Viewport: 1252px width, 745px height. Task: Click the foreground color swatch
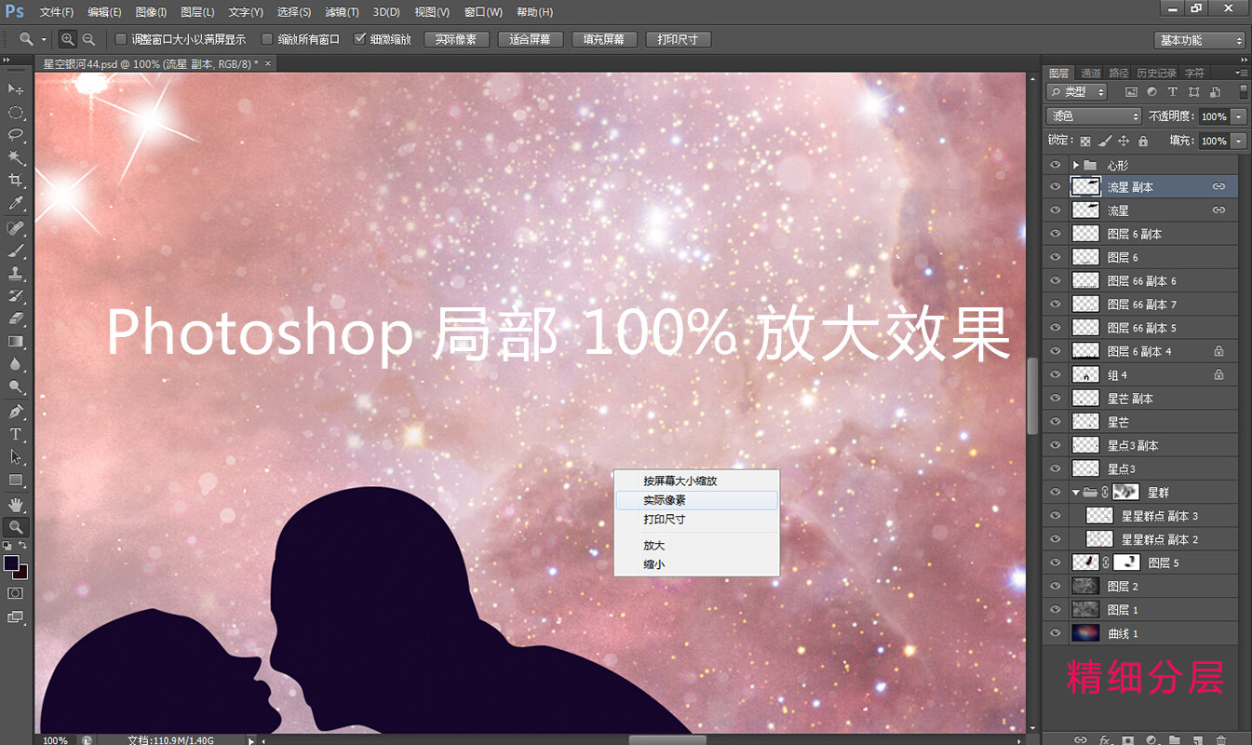pos(11,563)
